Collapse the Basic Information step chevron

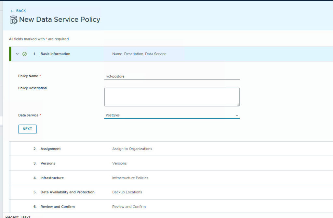click(x=17, y=54)
